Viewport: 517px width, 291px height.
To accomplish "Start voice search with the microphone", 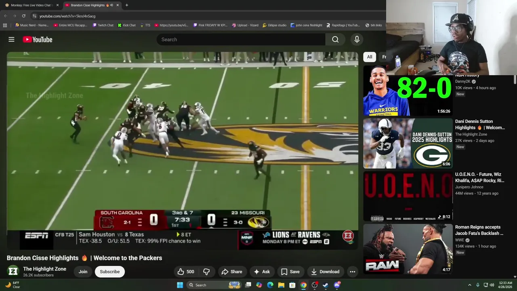I will pyautogui.click(x=357, y=39).
